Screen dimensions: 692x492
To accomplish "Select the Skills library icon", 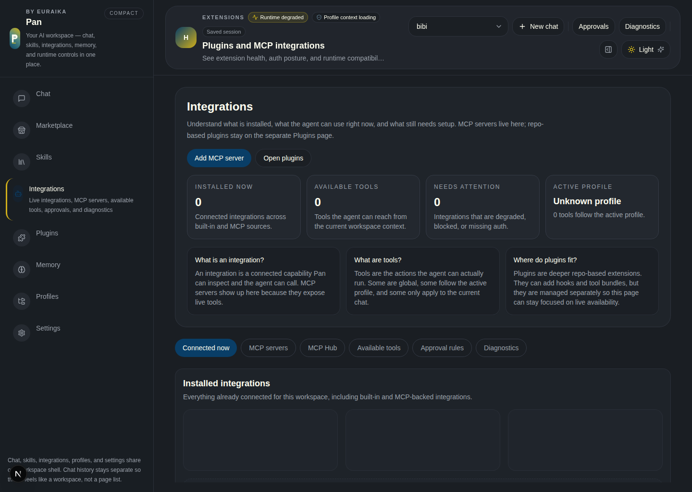I will tap(22, 162).
